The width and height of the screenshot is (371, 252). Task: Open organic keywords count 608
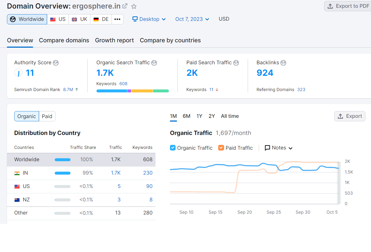pos(123,84)
